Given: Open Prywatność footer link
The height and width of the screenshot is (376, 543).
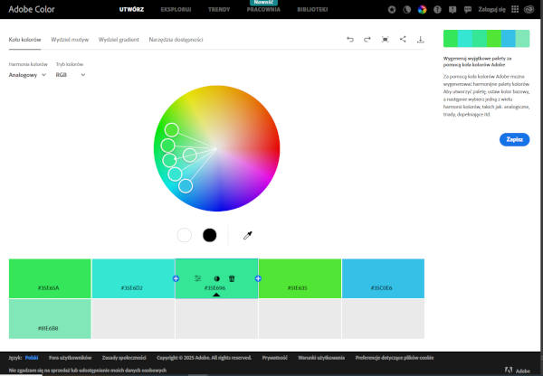Looking at the screenshot, I should pyautogui.click(x=274, y=358).
